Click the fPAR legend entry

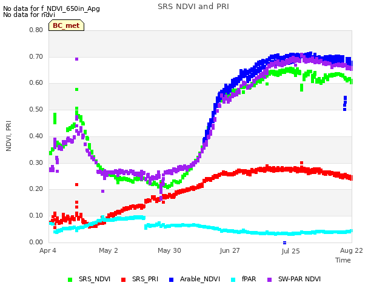[x=244, y=279]
